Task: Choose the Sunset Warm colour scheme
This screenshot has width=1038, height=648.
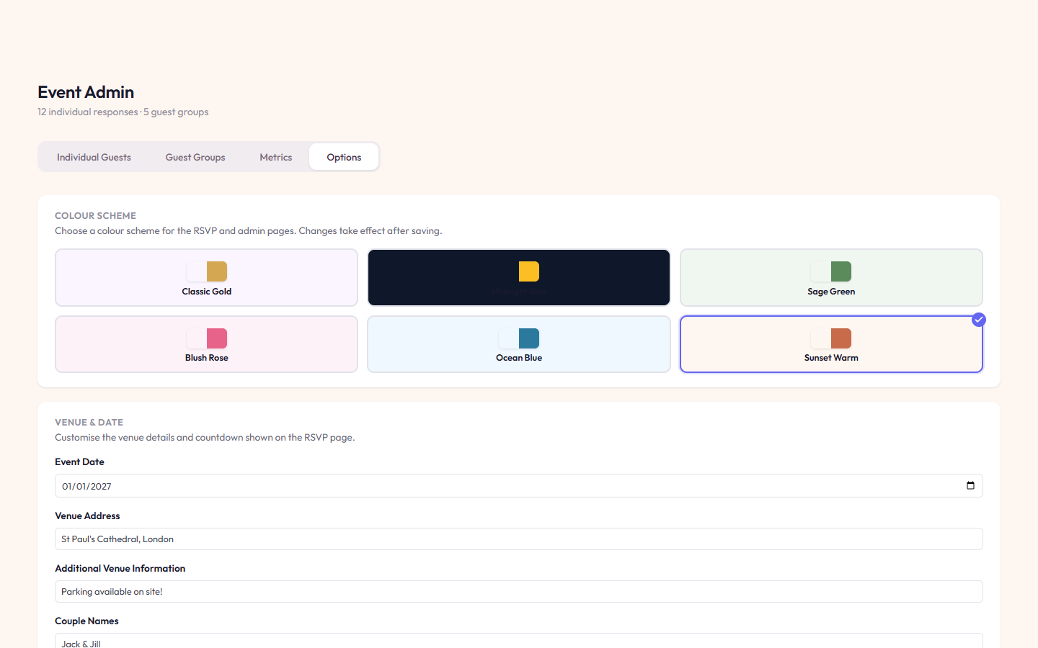Action: coord(831,344)
